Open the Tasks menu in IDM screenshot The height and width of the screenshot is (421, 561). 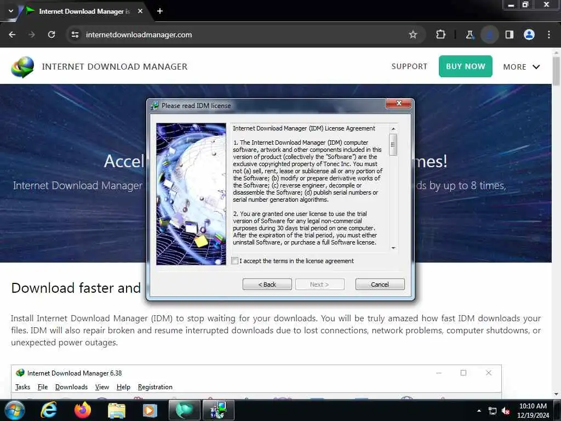[x=22, y=387]
